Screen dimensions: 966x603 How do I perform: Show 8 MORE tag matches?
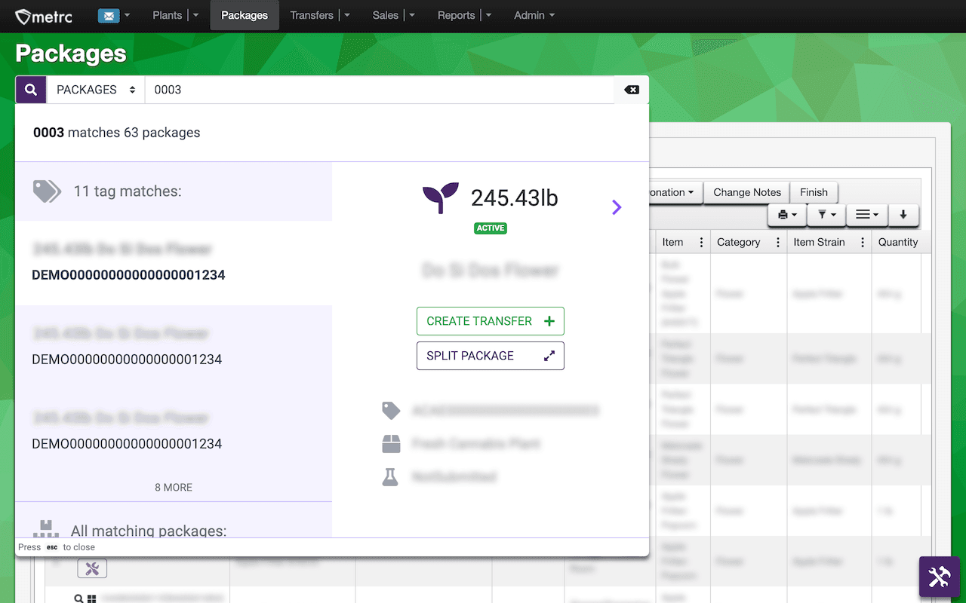174,488
